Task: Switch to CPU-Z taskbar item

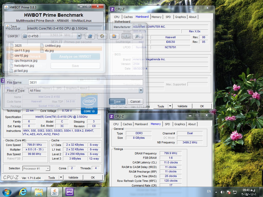Action: click(x=69, y=192)
